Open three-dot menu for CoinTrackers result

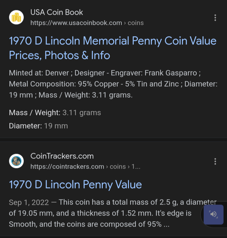click(215, 161)
